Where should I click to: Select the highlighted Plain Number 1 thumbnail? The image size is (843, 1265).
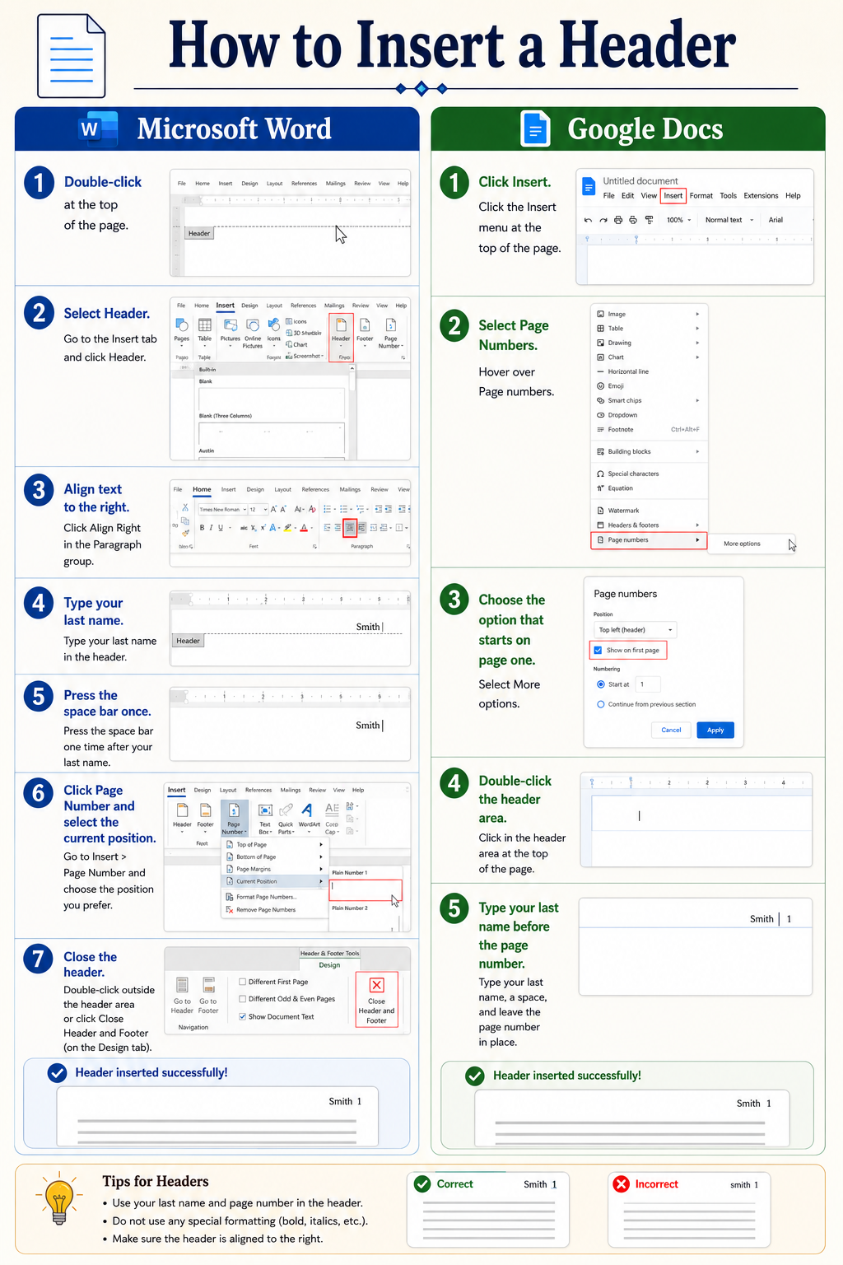point(366,889)
